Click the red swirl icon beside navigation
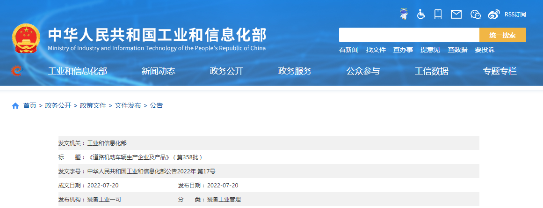543x208 pixels. 17,71
